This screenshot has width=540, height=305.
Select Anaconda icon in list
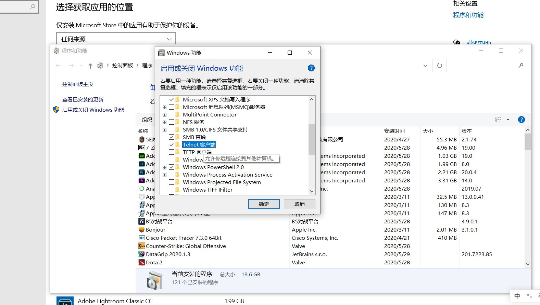(x=142, y=189)
